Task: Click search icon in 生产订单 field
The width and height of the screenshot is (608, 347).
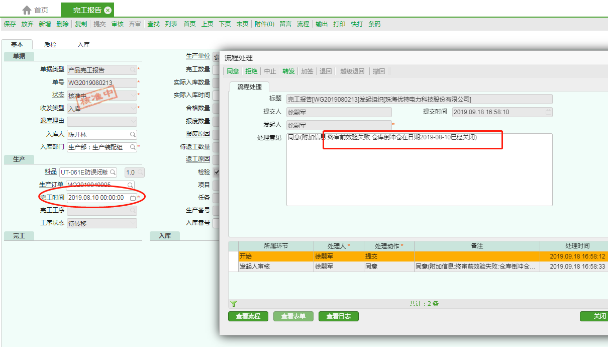Action: (x=130, y=185)
